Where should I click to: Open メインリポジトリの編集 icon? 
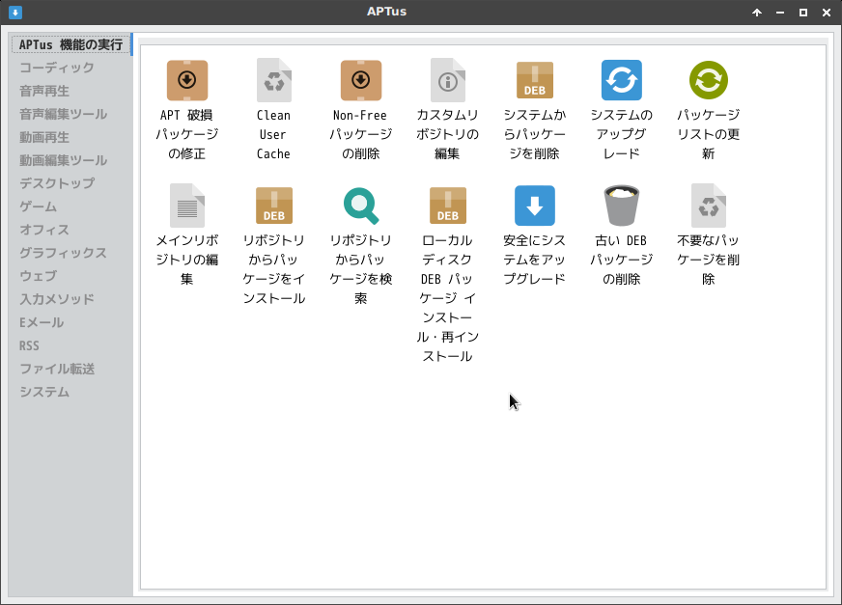click(187, 206)
